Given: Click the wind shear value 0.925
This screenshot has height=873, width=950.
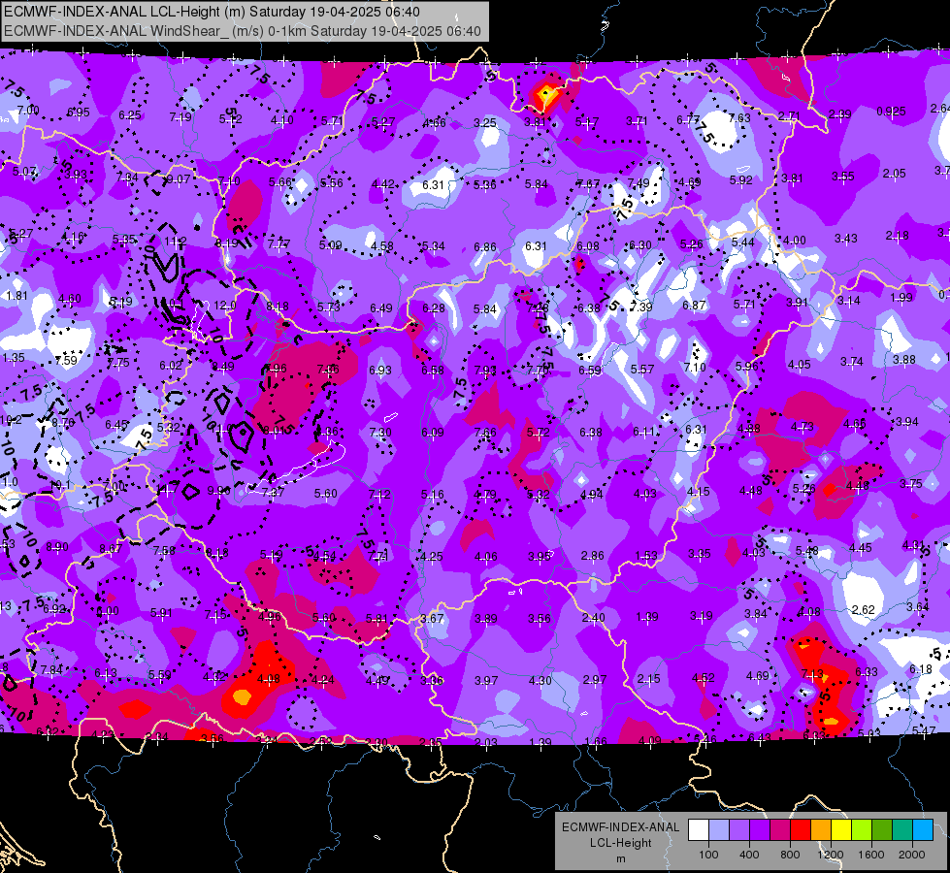Looking at the screenshot, I should [891, 112].
